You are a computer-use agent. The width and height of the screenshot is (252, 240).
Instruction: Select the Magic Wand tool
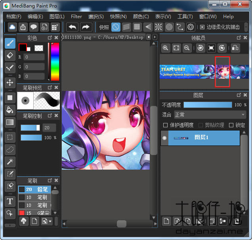[10, 162]
